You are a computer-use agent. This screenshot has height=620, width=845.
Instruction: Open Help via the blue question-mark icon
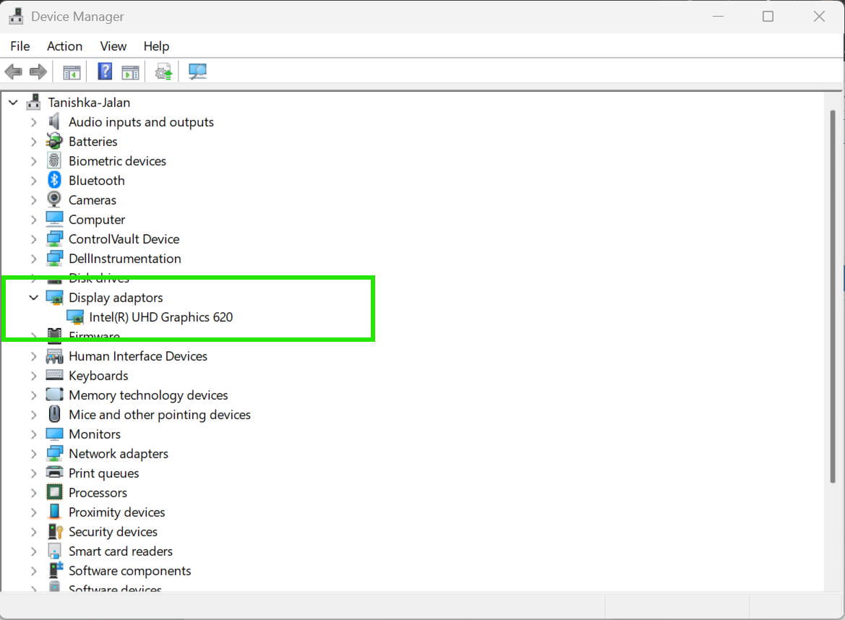pos(105,71)
